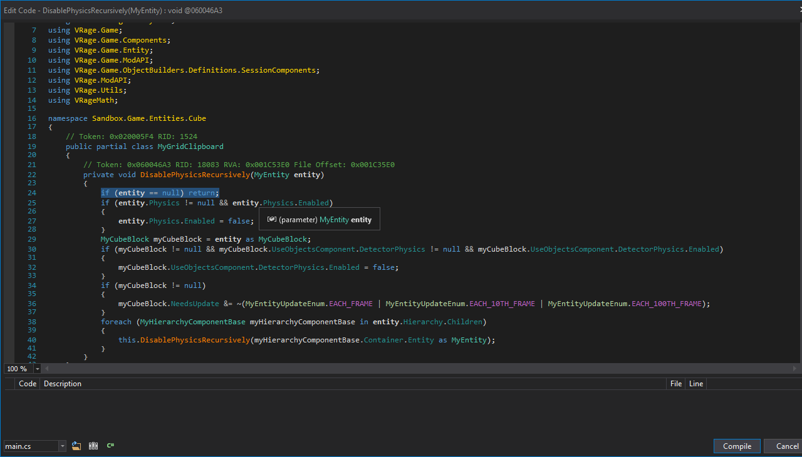Screen dimensions: 802x457
Task: Expand the main.cs file dropdown
Action: tap(62, 446)
